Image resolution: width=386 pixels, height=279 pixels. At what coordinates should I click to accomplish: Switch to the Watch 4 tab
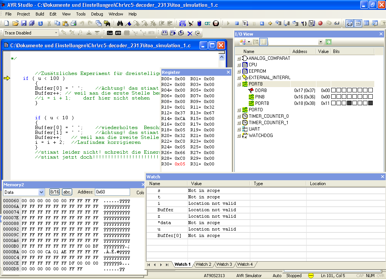point(245,264)
